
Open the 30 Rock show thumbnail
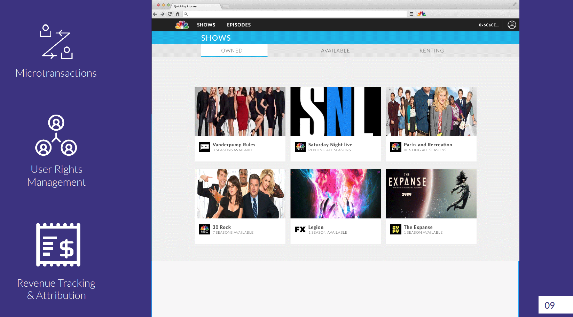point(240,194)
